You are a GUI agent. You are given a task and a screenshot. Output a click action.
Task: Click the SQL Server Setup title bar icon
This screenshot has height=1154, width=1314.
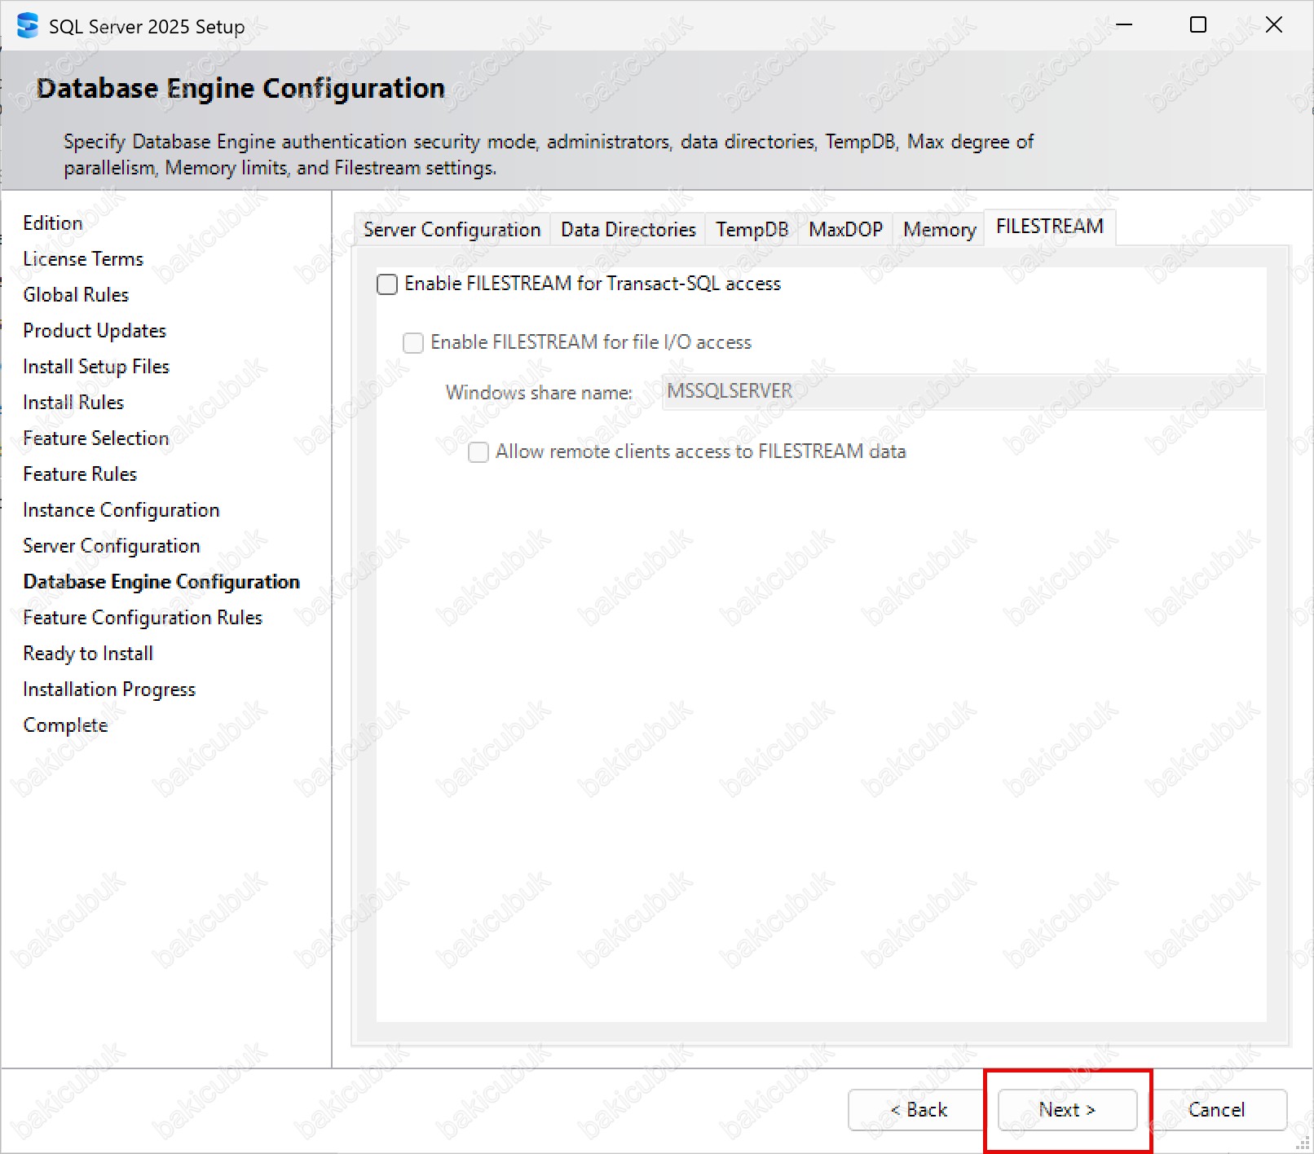pos(28,26)
